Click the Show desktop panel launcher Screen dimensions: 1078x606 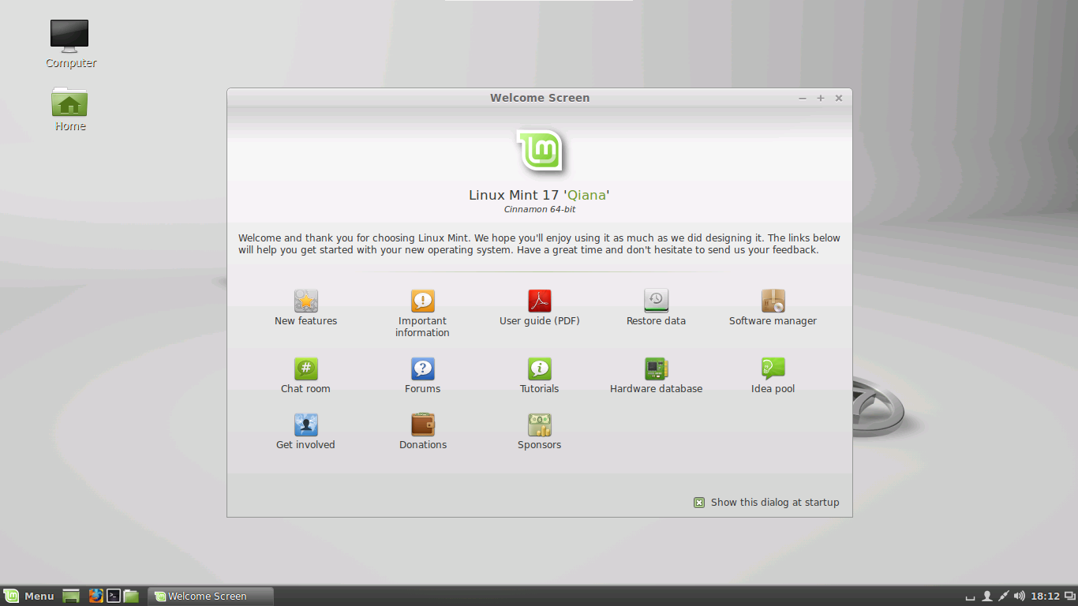point(71,596)
